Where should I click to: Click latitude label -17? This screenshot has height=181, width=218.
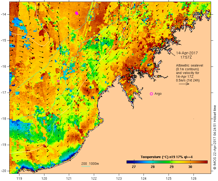3,93
